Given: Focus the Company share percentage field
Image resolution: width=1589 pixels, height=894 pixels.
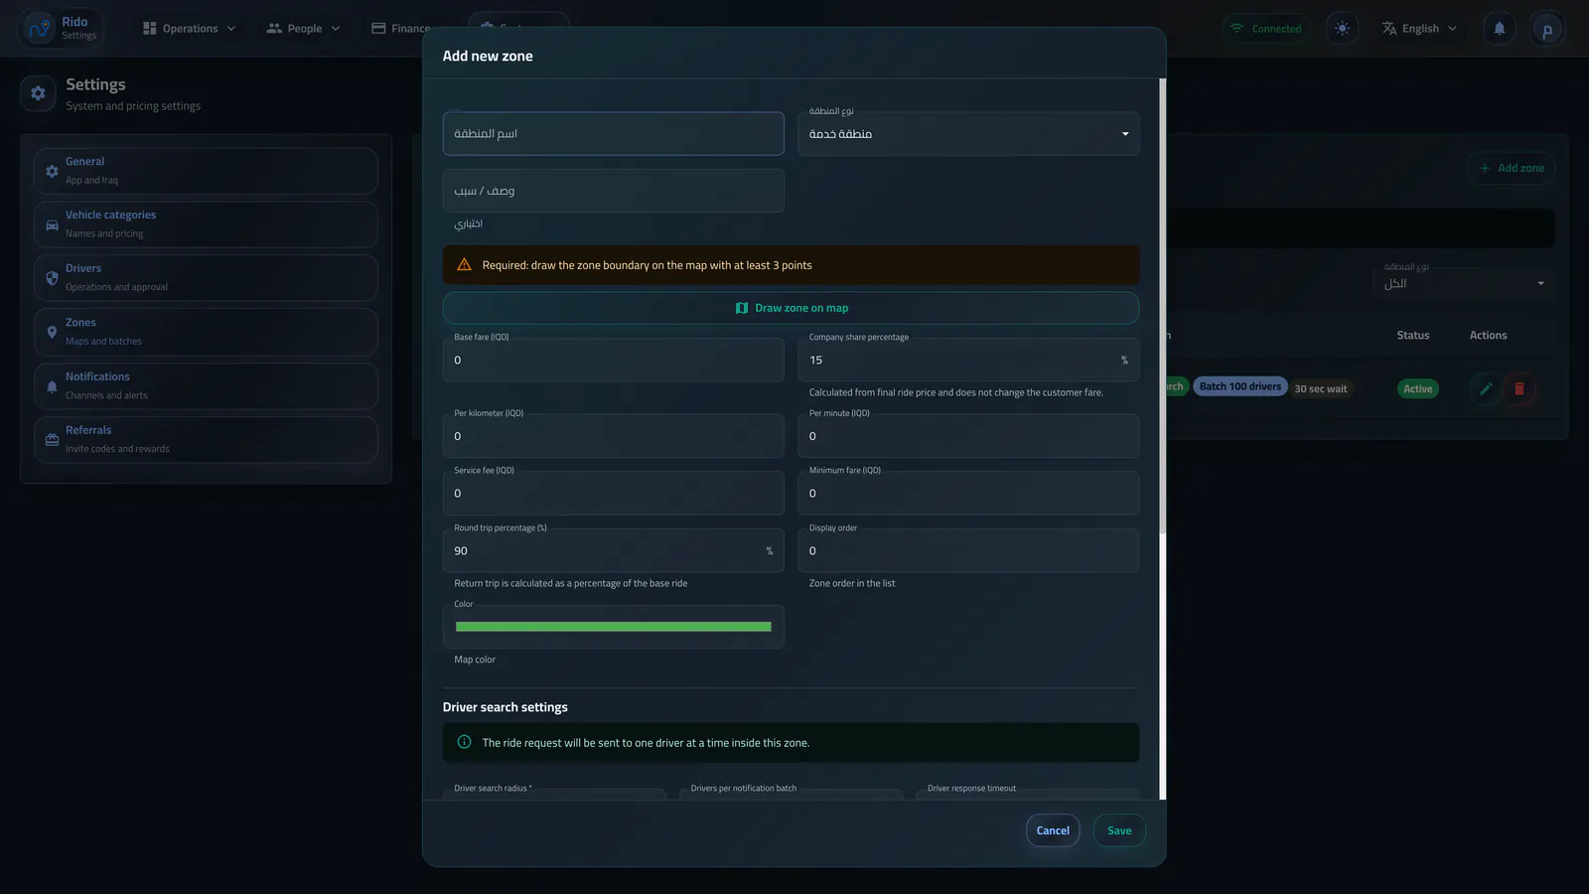Looking at the screenshot, I should [x=968, y=360].
